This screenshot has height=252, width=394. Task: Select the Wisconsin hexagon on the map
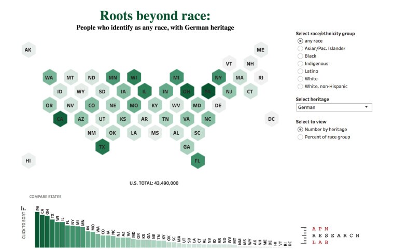[134, 78]
